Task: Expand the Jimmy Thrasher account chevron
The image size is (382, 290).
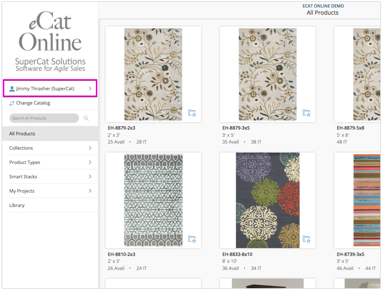Action: pyautogui.click(x=90, y=88)
